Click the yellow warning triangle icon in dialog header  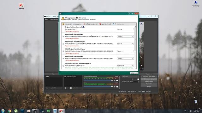click(x=63, y=19)
